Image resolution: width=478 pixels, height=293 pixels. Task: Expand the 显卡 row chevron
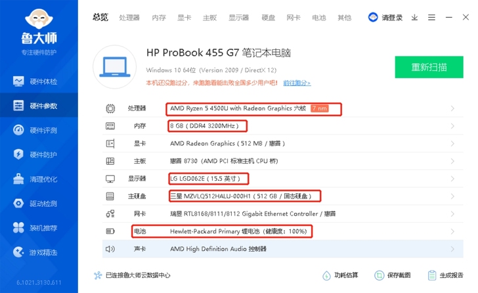(x=452, y=144)
